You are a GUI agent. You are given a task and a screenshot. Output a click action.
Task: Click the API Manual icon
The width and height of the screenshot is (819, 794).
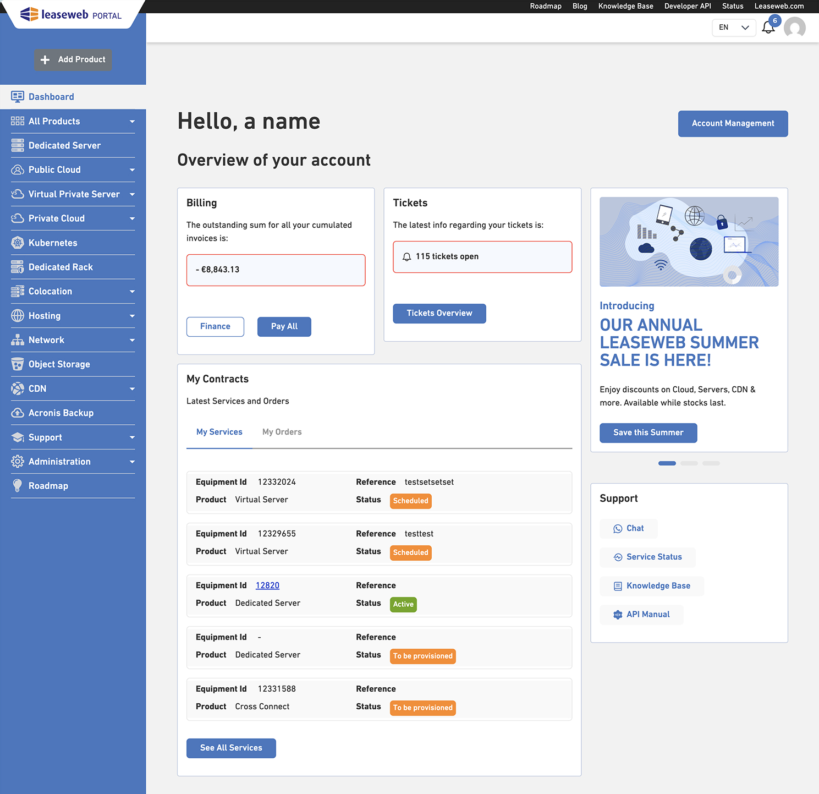[x=618, y=615]
